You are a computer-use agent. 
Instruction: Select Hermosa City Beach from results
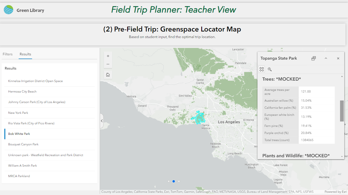point(22,92)
